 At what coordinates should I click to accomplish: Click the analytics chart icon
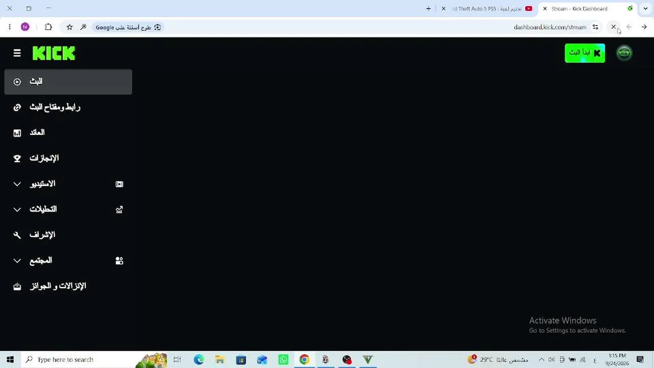coord(119,210)
